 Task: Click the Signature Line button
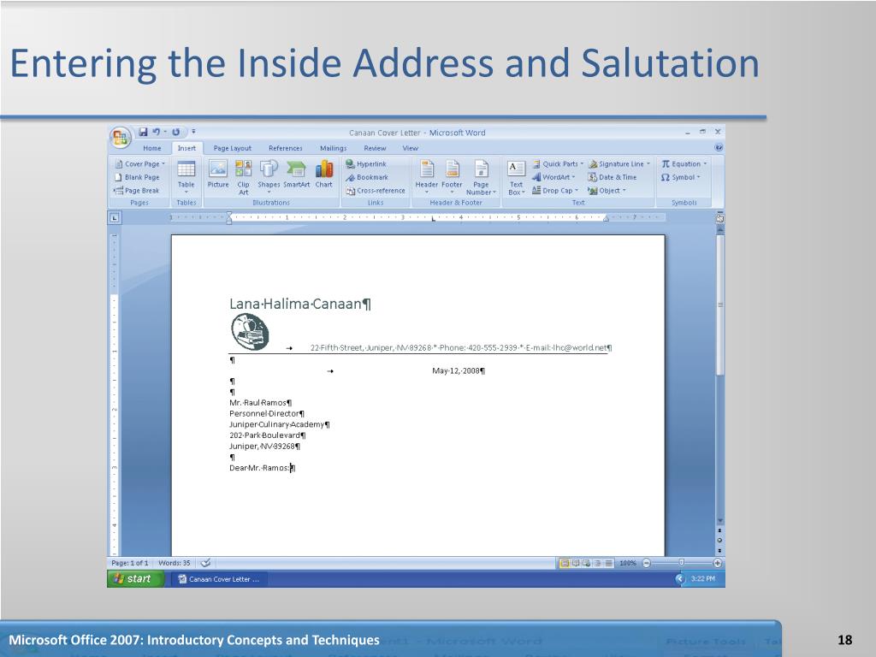(x=619, y=163)
